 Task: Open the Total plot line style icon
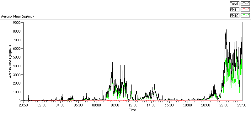click(x=245, y=3)
